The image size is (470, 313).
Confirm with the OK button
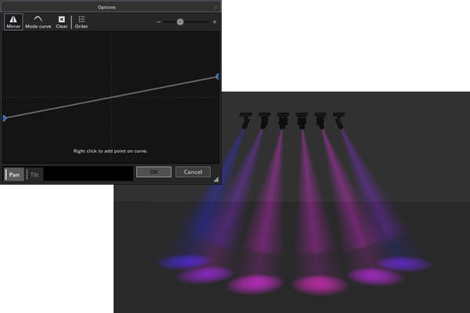[154, 172]
